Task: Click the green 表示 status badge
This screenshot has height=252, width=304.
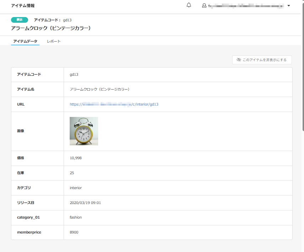Action: coord(20,20)
